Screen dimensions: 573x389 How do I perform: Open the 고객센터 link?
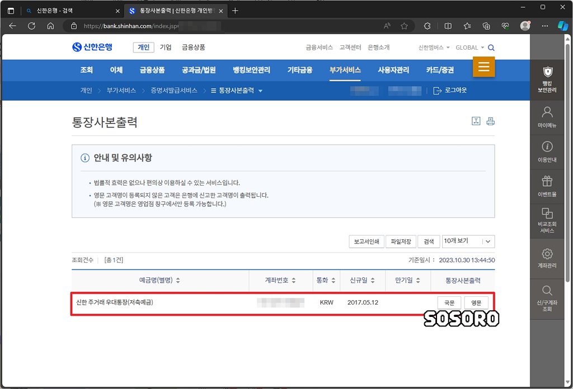[x=350, y=48]
